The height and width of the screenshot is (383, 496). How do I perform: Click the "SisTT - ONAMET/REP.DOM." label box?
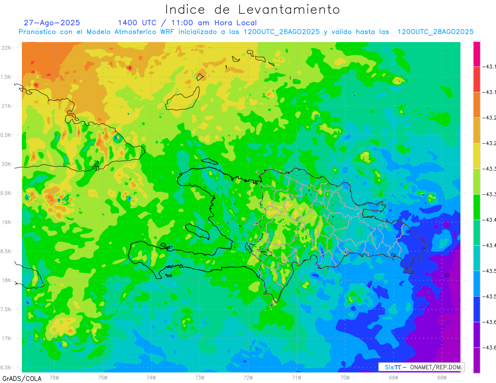pos(421,367)
